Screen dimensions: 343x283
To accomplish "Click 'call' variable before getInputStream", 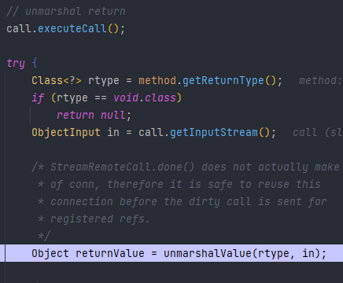I will click(151, 132).
